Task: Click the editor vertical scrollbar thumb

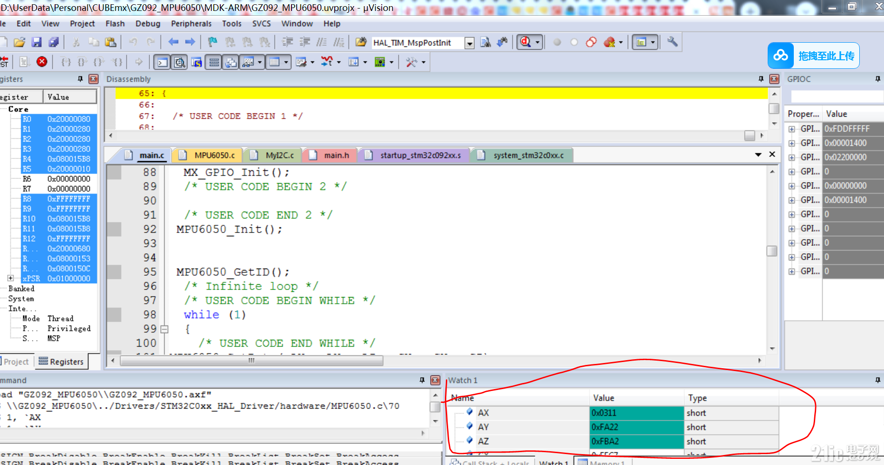Action: (x=772, y=251)
